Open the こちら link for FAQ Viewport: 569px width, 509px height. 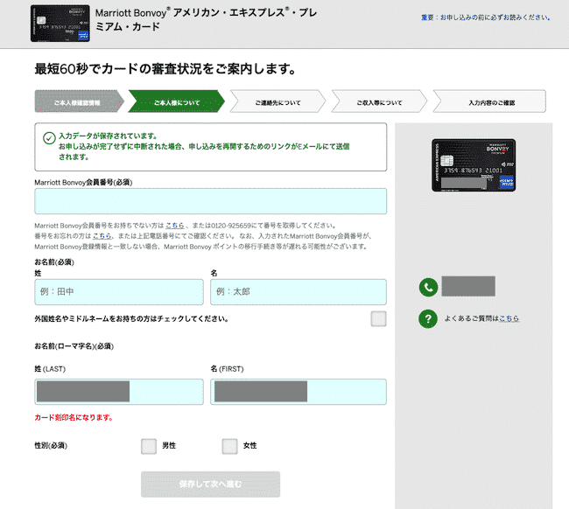coord(509,319)
